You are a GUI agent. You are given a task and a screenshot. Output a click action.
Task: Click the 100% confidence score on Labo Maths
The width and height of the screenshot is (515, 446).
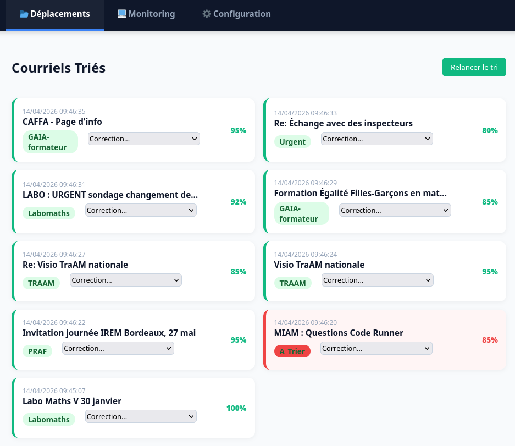coord(236,408)
